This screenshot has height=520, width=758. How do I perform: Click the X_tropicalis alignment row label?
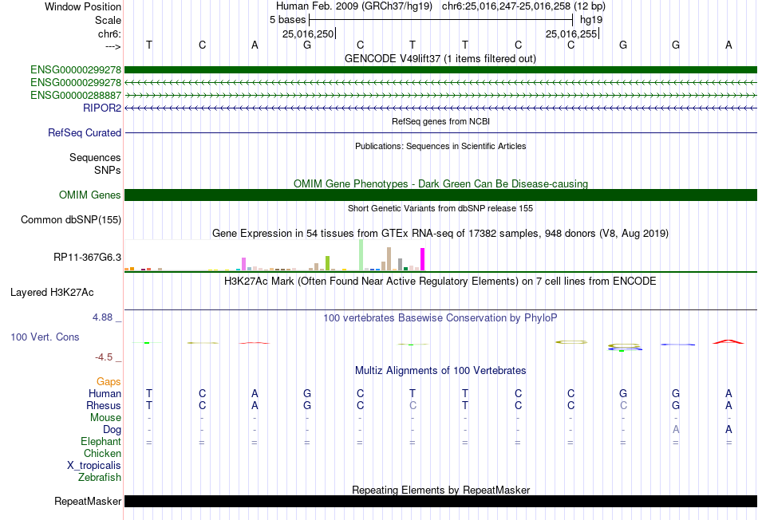[94, 466]
